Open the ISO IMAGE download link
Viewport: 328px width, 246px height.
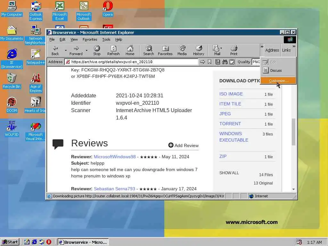point(231,94)
